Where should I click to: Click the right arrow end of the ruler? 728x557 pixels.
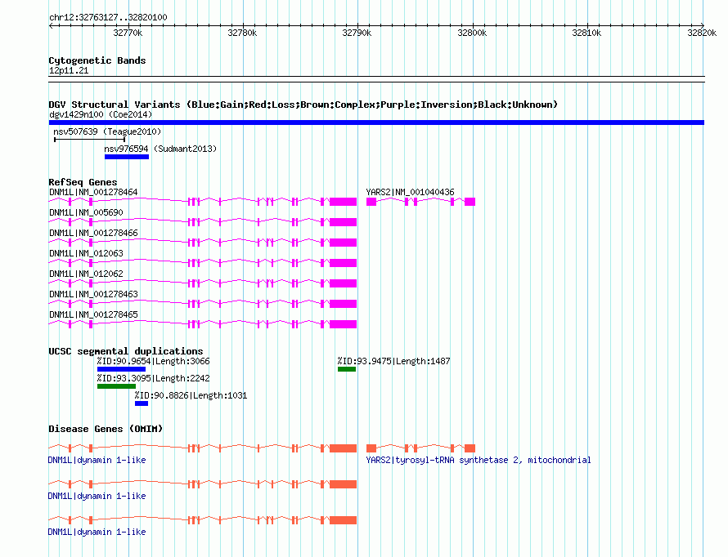pyautogui.click(x=702, y=25)
